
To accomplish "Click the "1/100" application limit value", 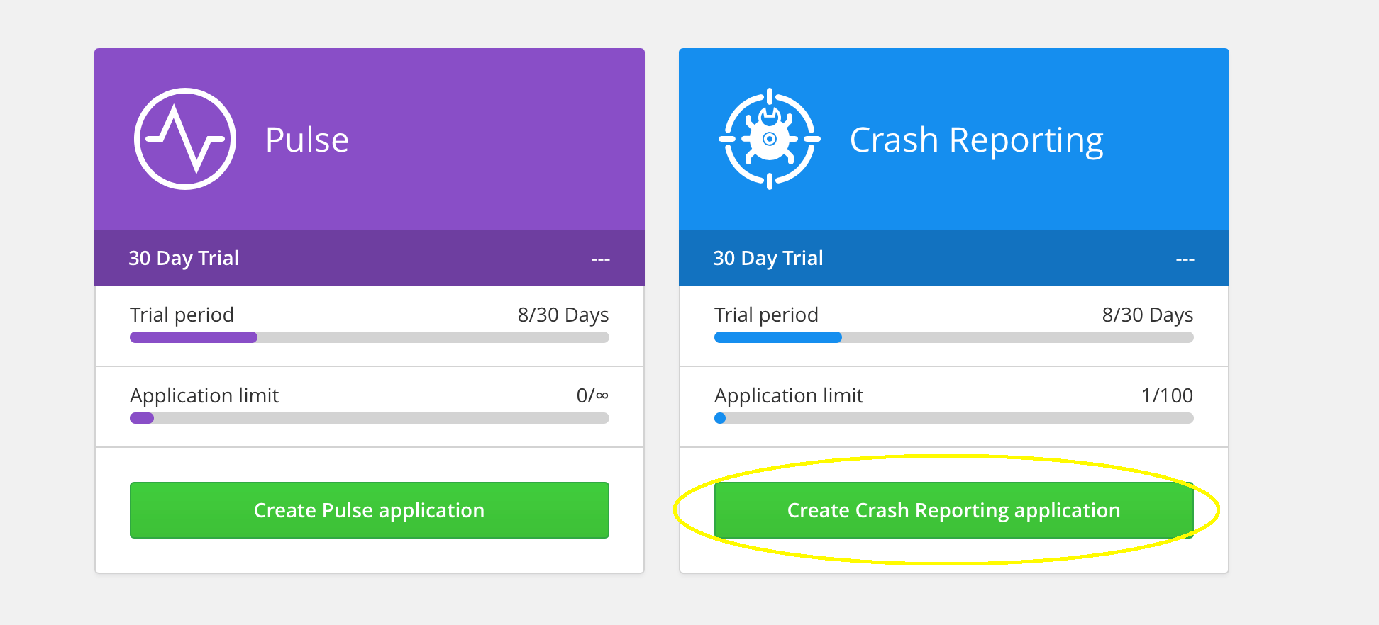I will click(x=1168, y=395).
